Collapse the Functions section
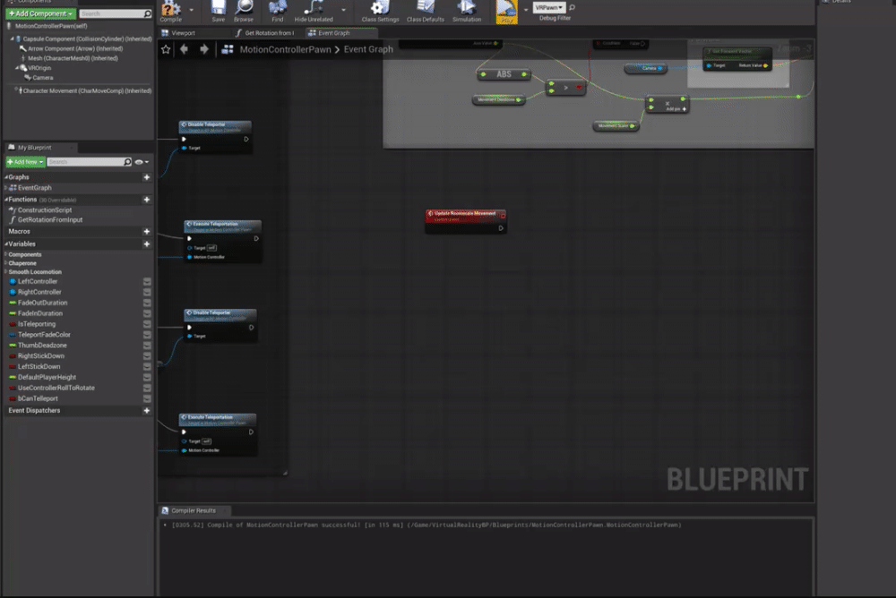This screenshot has height=598, width=896. click(x=6, y=200)
